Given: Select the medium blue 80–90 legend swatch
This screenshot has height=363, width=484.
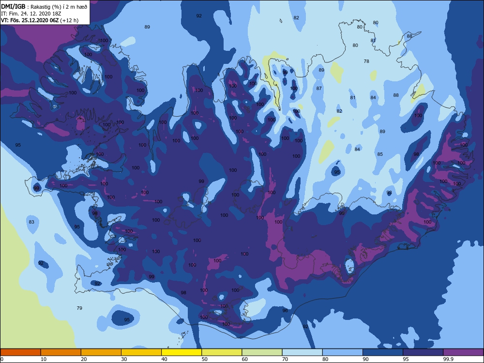Looking at the screenshot, I should [x=342, y=352].
